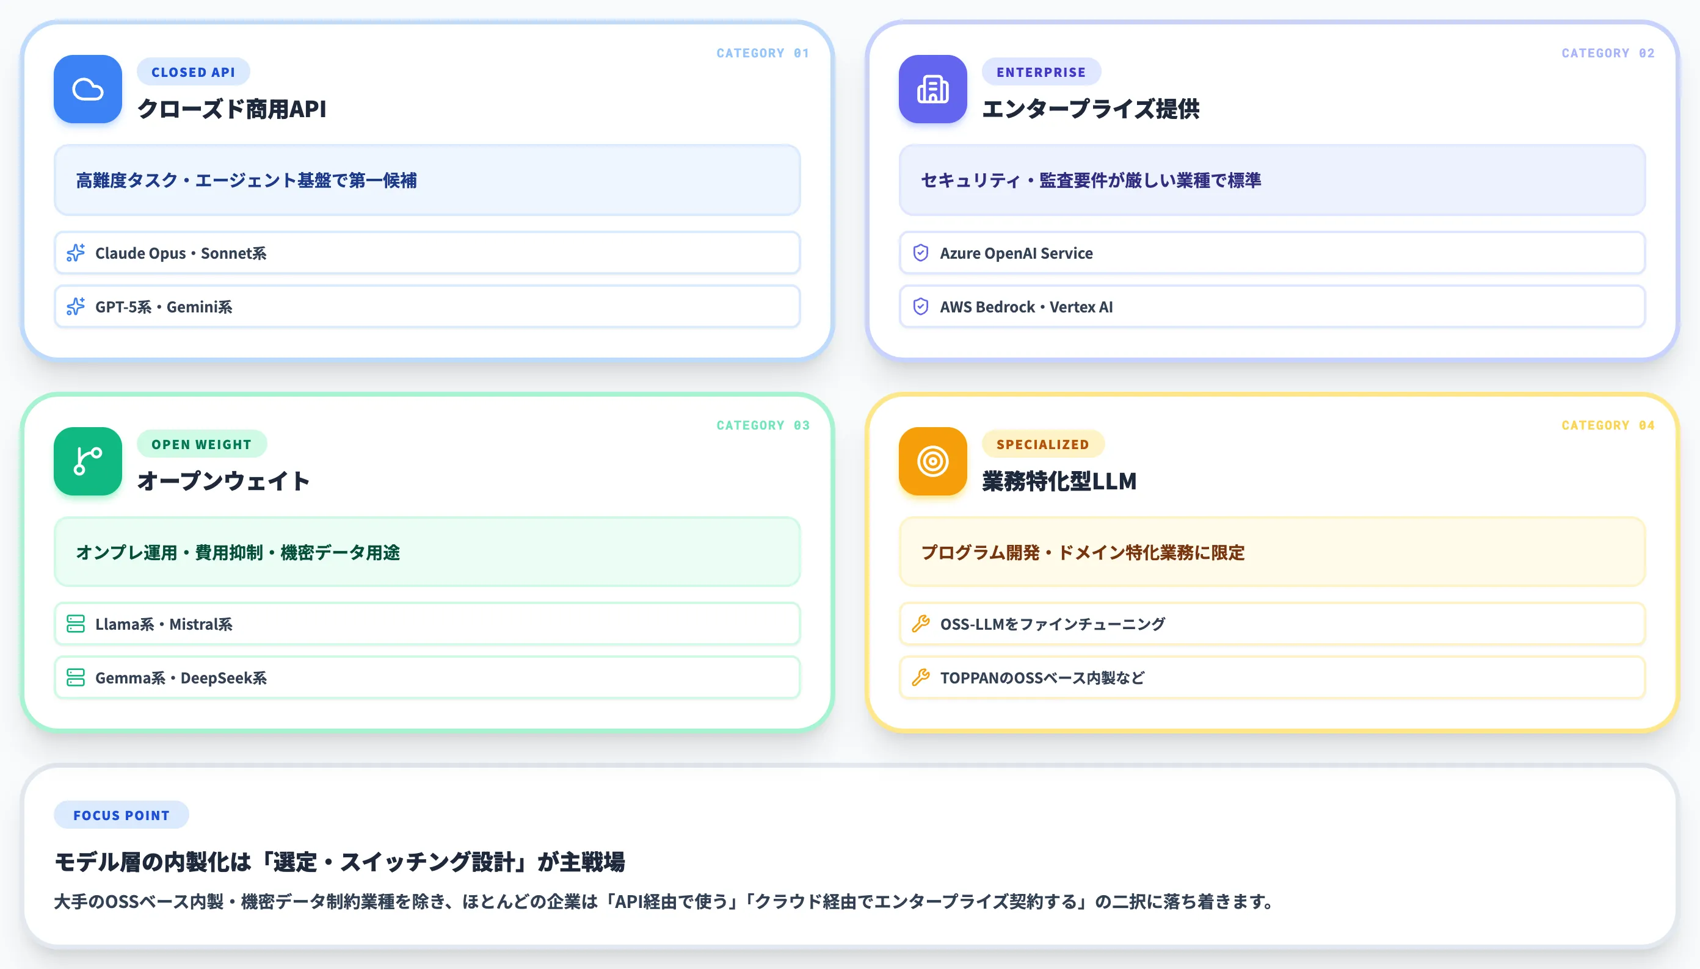Select the ENTERPRISE badge
This screenshot has height=969, width=1700.
[x=1041, y=72]
